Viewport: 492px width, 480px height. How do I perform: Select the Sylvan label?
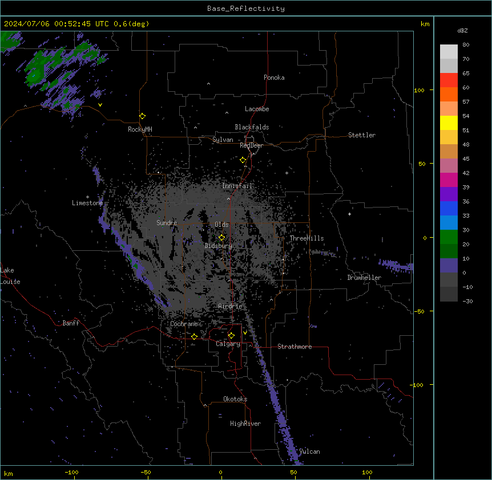[x=223, y=140]
